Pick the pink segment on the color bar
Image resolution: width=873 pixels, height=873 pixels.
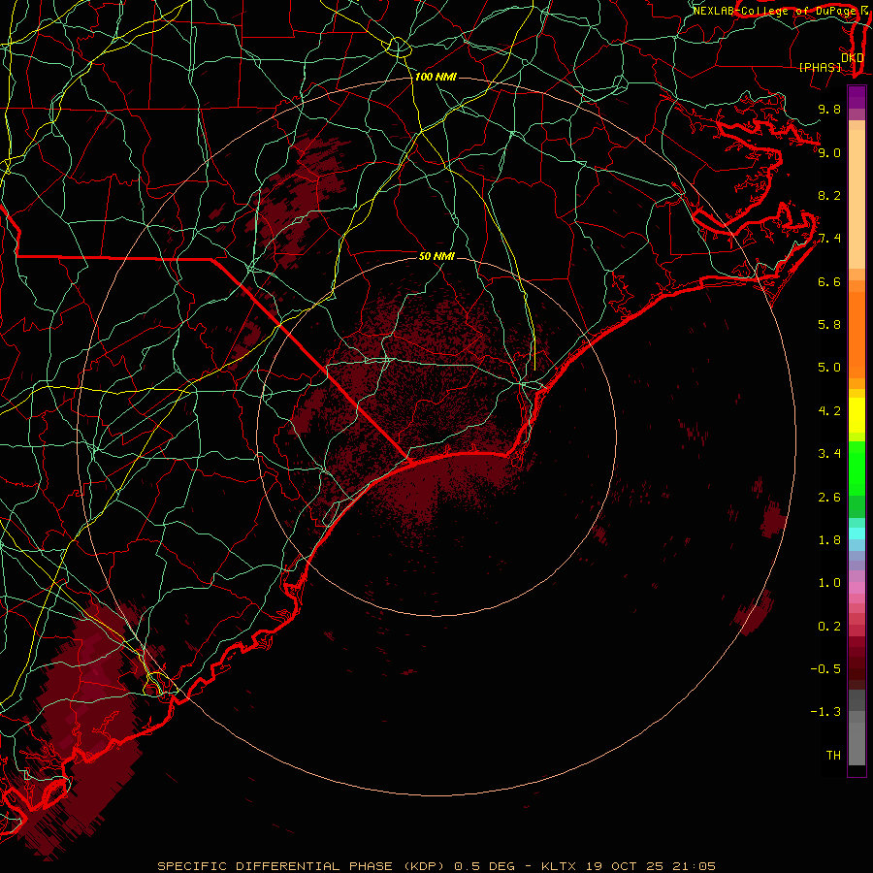[857, 588]
